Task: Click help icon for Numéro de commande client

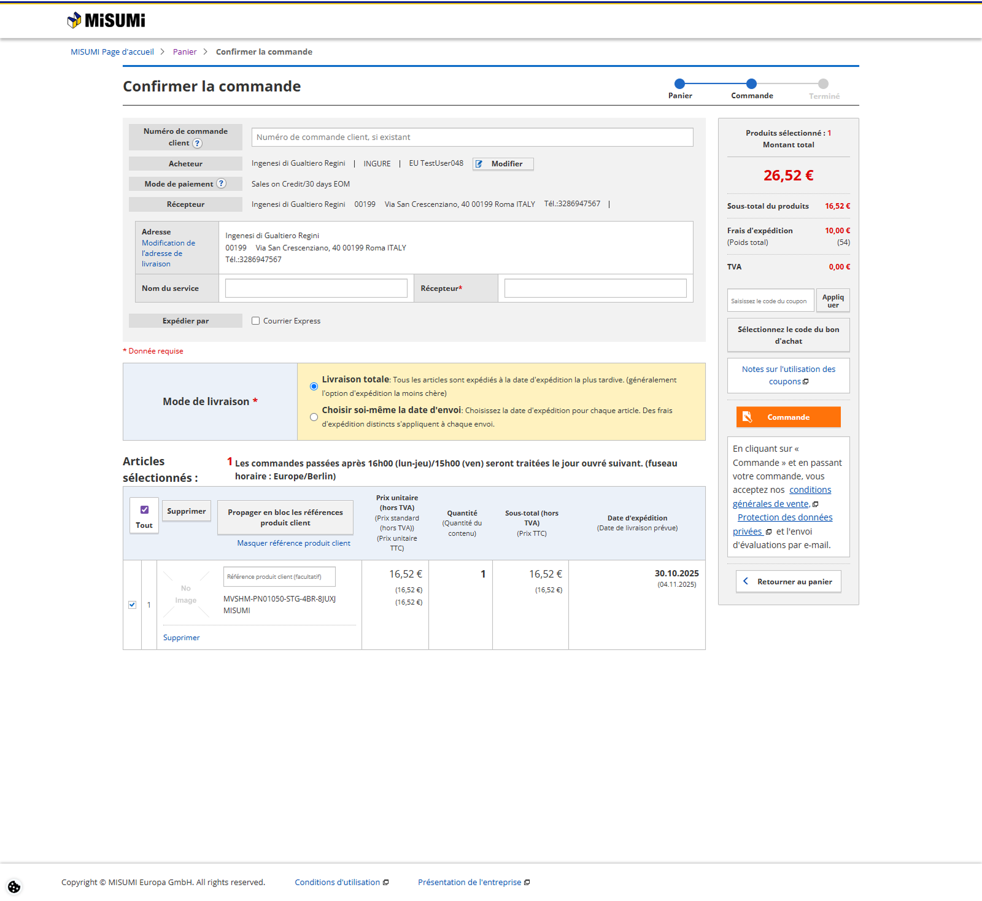Action: 197,143
